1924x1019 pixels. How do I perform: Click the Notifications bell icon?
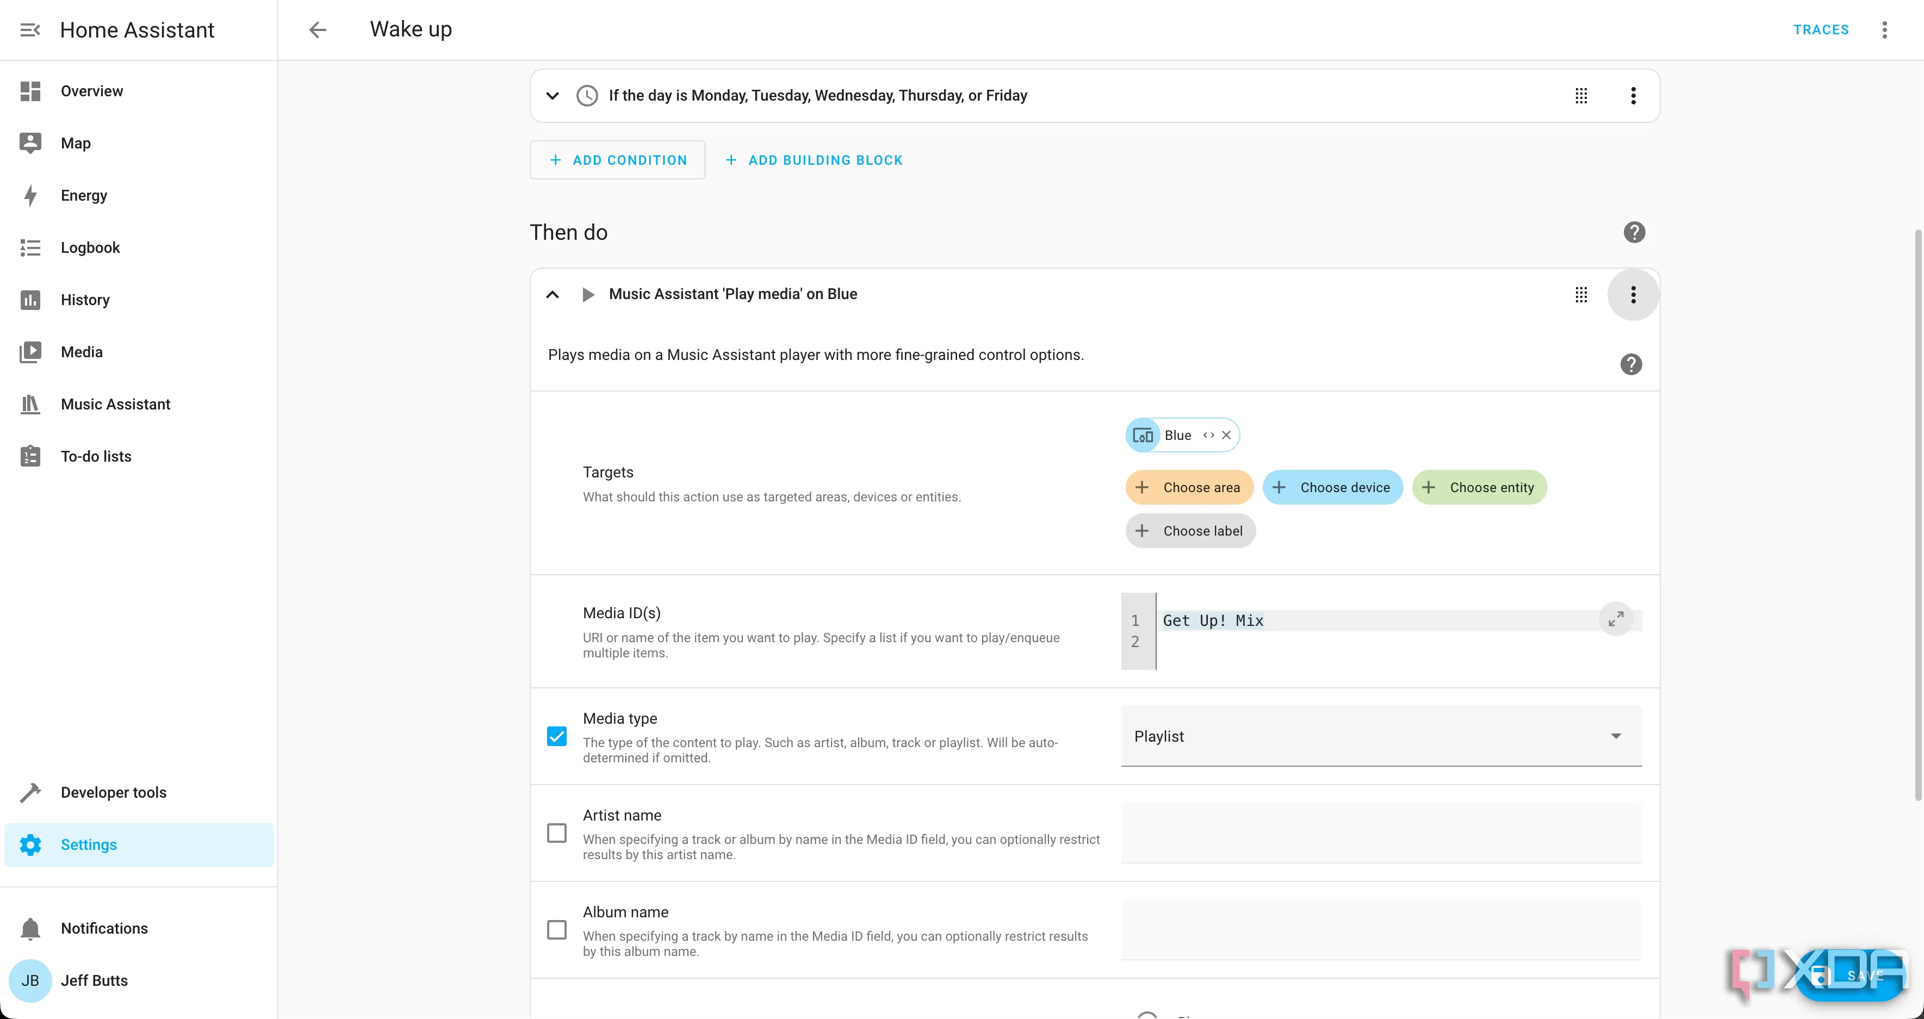pos(30,929)
